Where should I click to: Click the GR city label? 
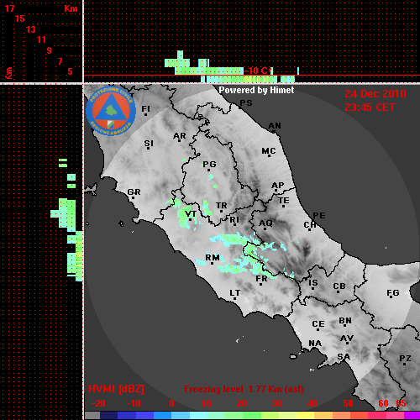point(134,192)
